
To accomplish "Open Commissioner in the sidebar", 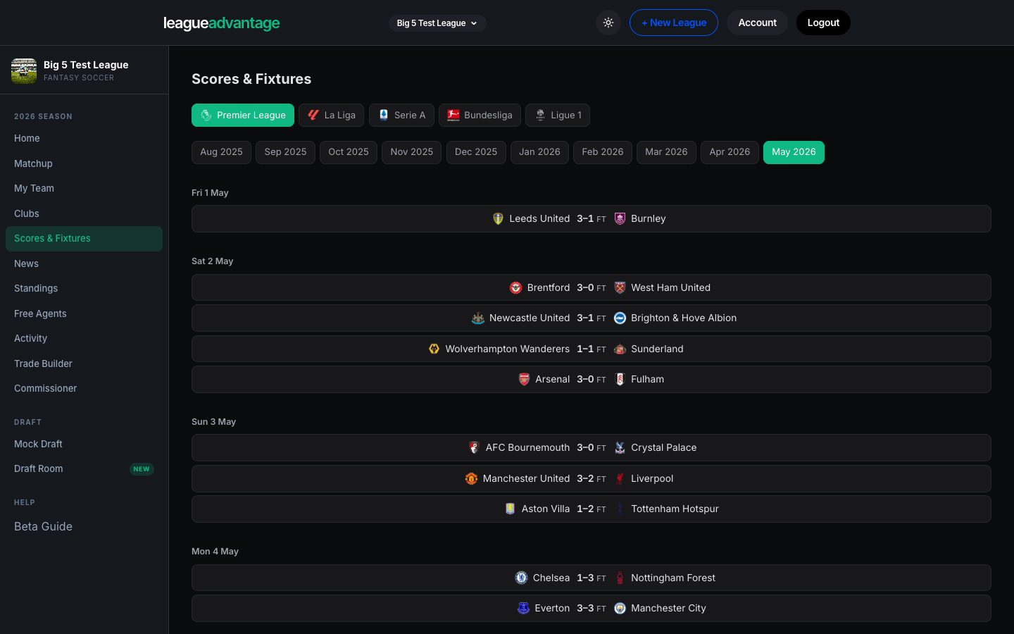I will (84, 388).
